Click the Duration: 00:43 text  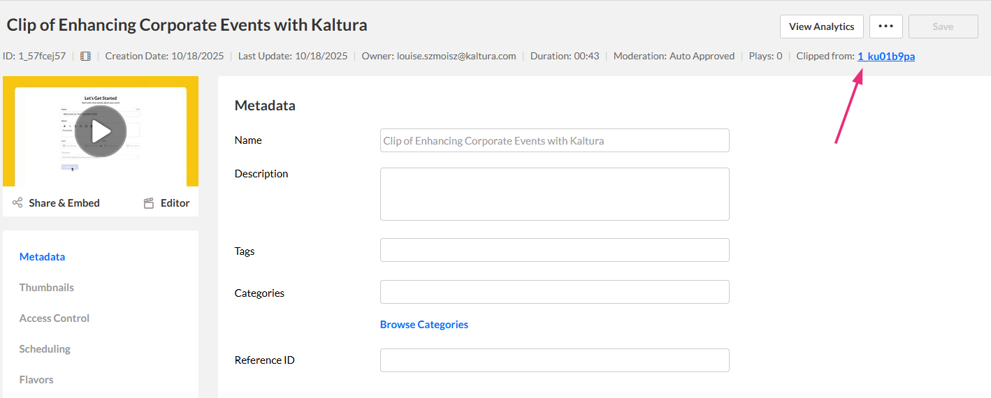565,57
